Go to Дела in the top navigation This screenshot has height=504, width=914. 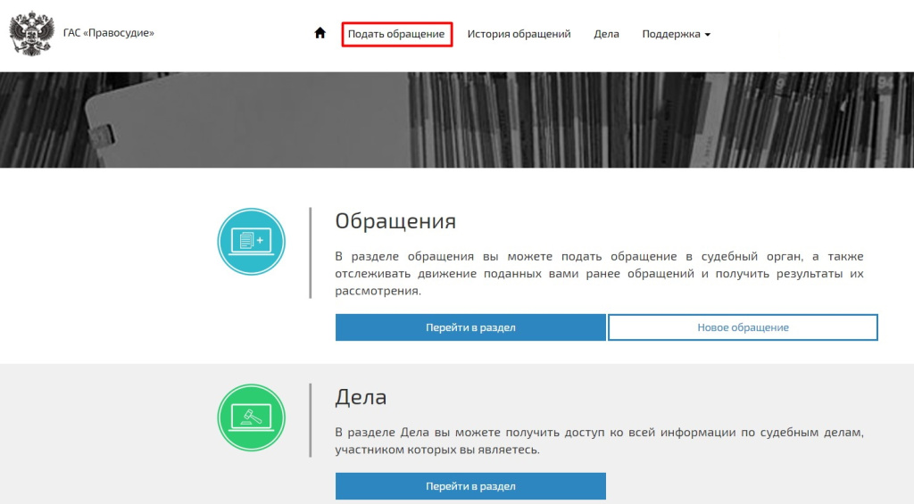(x=606, y=34)
